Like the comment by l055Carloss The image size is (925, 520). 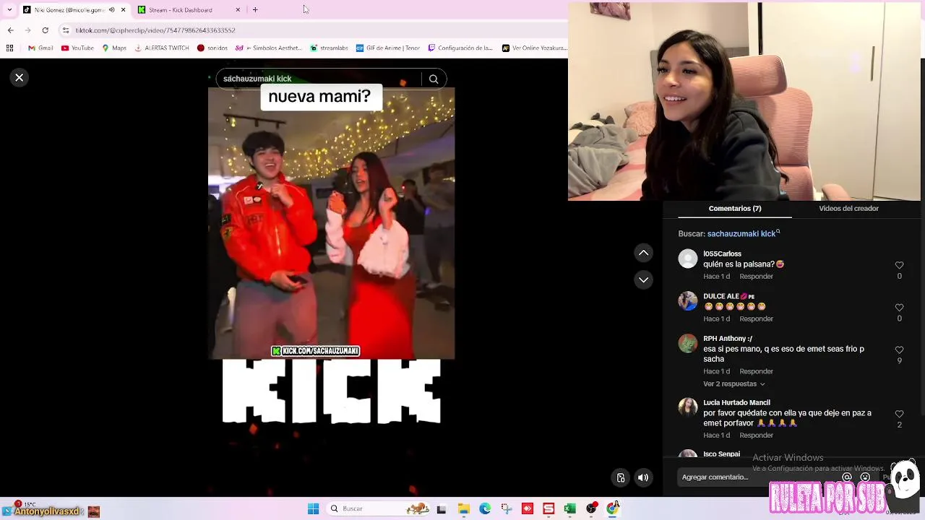[x=899, y=266]
